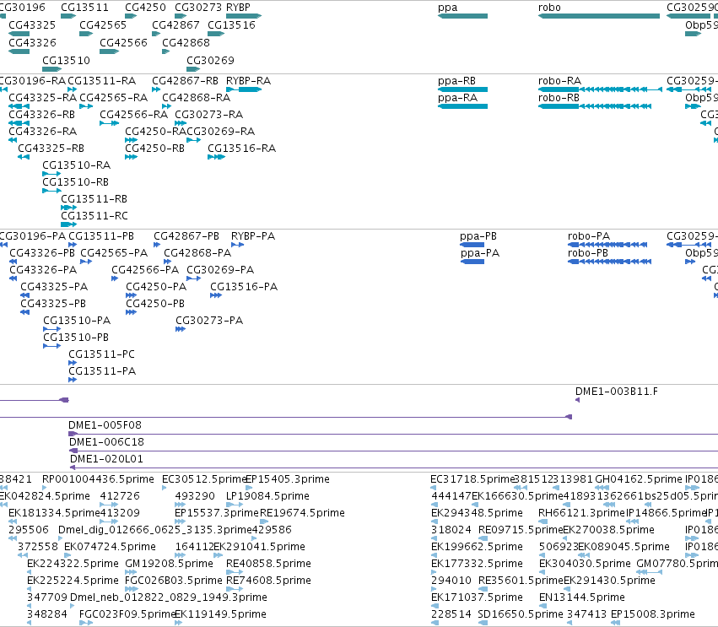Click the EP15405.3prime EST label

(x=288, y=479)
